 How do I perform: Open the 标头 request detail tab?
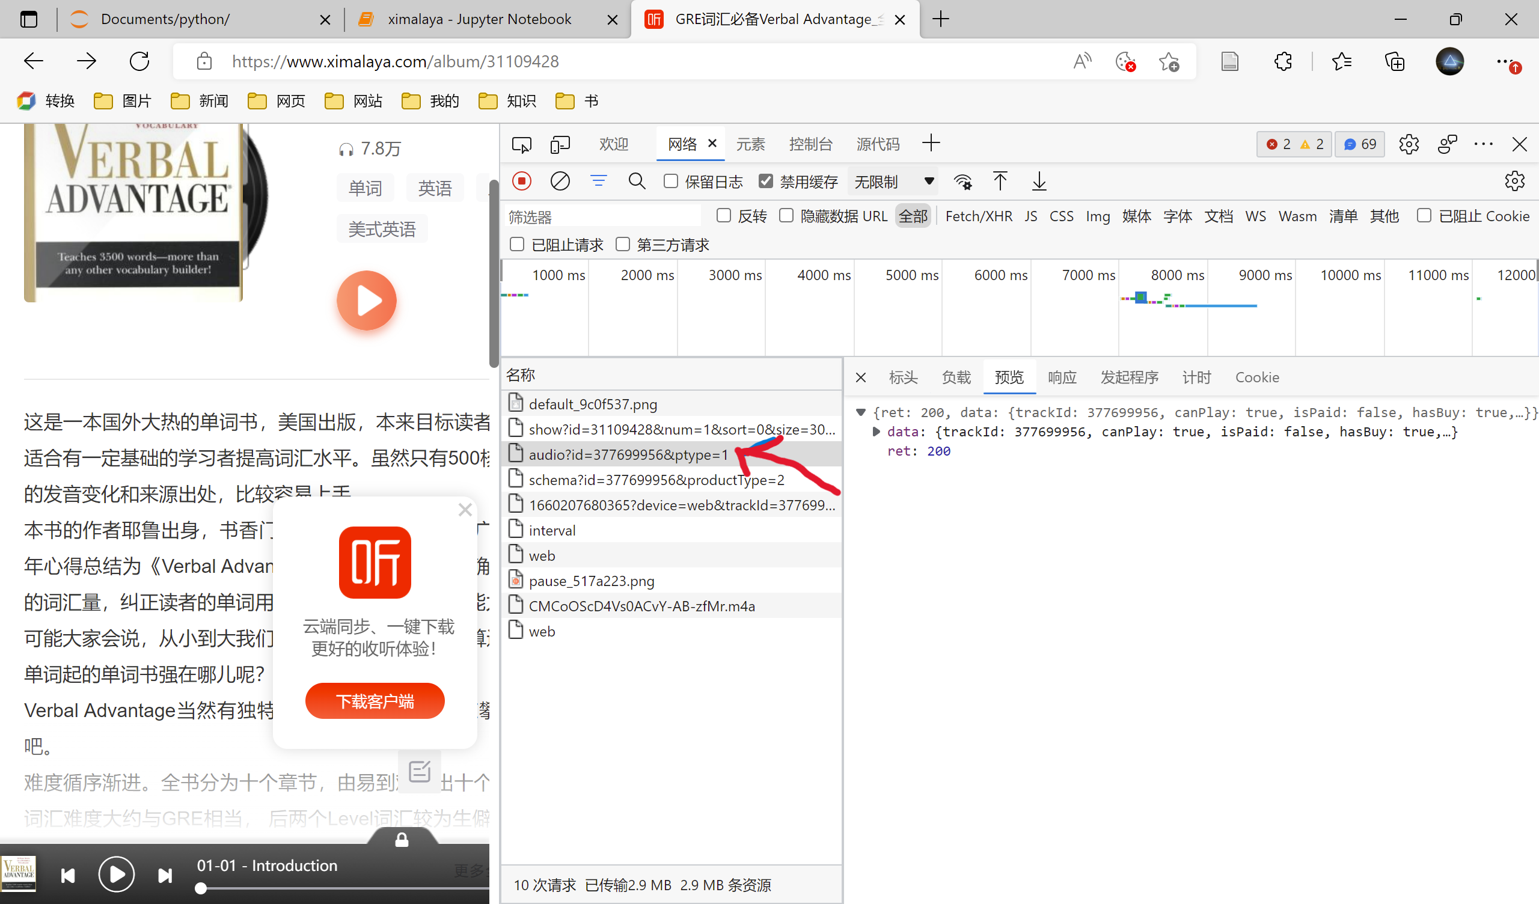903,377
